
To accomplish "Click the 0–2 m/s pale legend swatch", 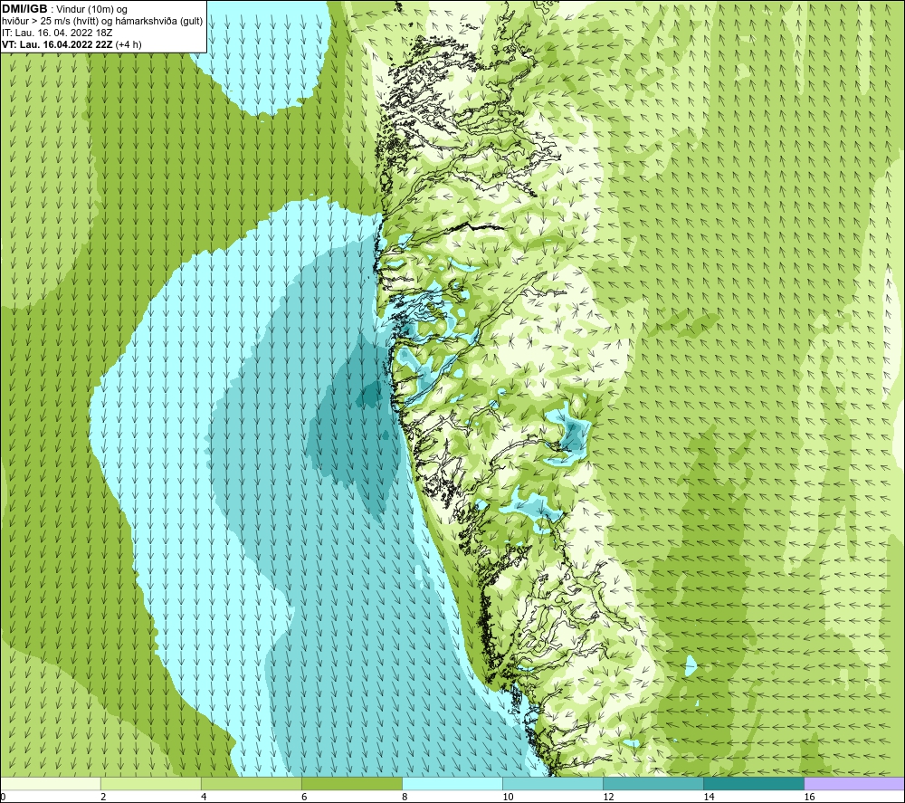I will point(51,783).
